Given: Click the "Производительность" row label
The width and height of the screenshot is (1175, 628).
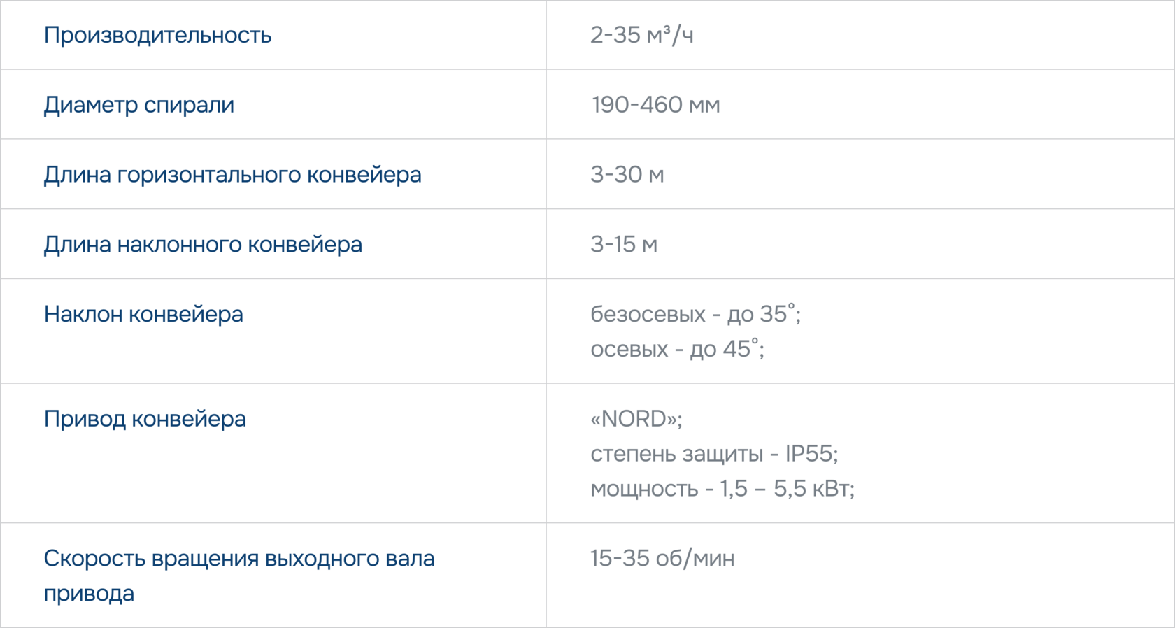Looking at the screenshot, I should pos(157,35).
